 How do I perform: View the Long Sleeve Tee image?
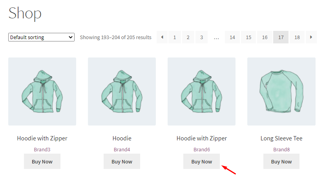[x=281, y=91]
